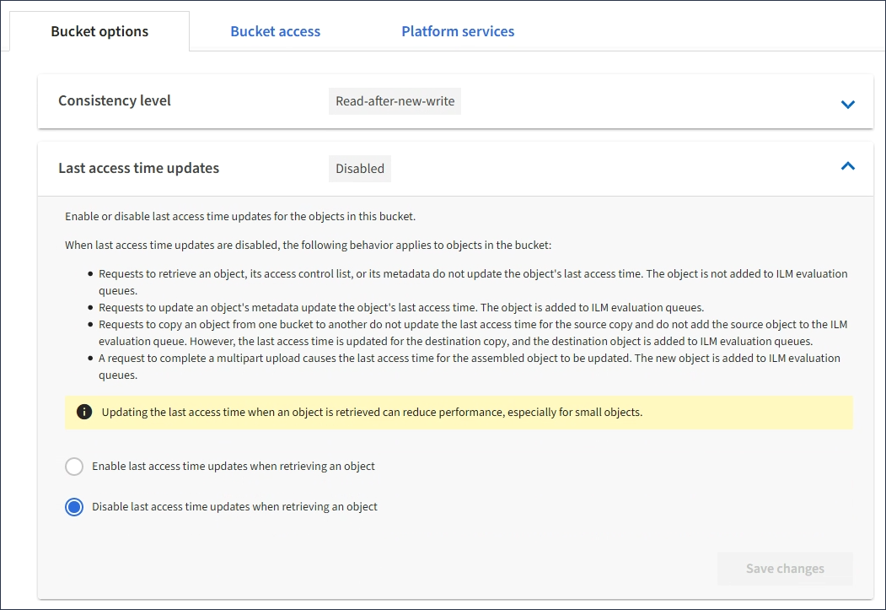Collapse the Last access time updates chevron
Image resolution: width=886 pixels, height=610 pixels.
click(x=847, y=166)
